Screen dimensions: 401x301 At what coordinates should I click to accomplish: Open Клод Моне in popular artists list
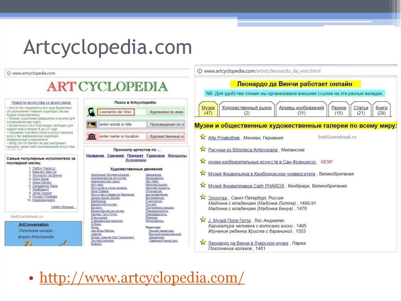[40, 179]
